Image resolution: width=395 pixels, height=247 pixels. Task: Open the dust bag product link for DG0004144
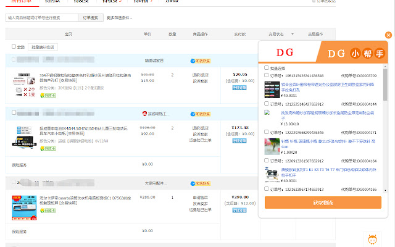(x=328, y=115)
